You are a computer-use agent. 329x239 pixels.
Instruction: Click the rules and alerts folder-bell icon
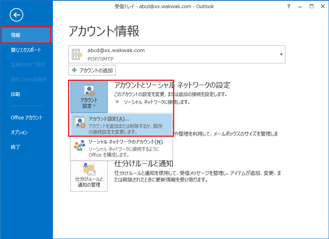coord(89,169)
